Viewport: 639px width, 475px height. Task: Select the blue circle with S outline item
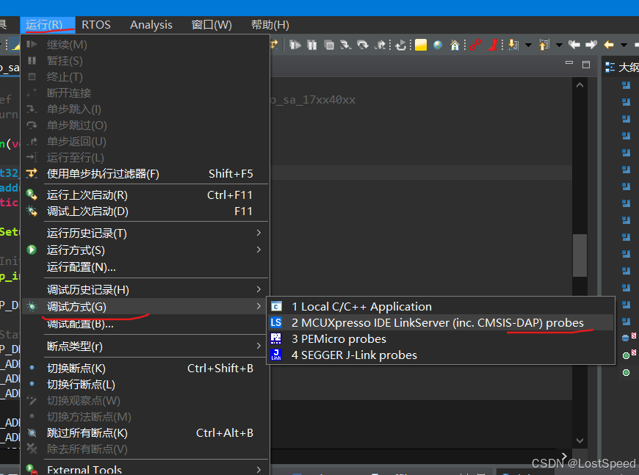[629, 337]
